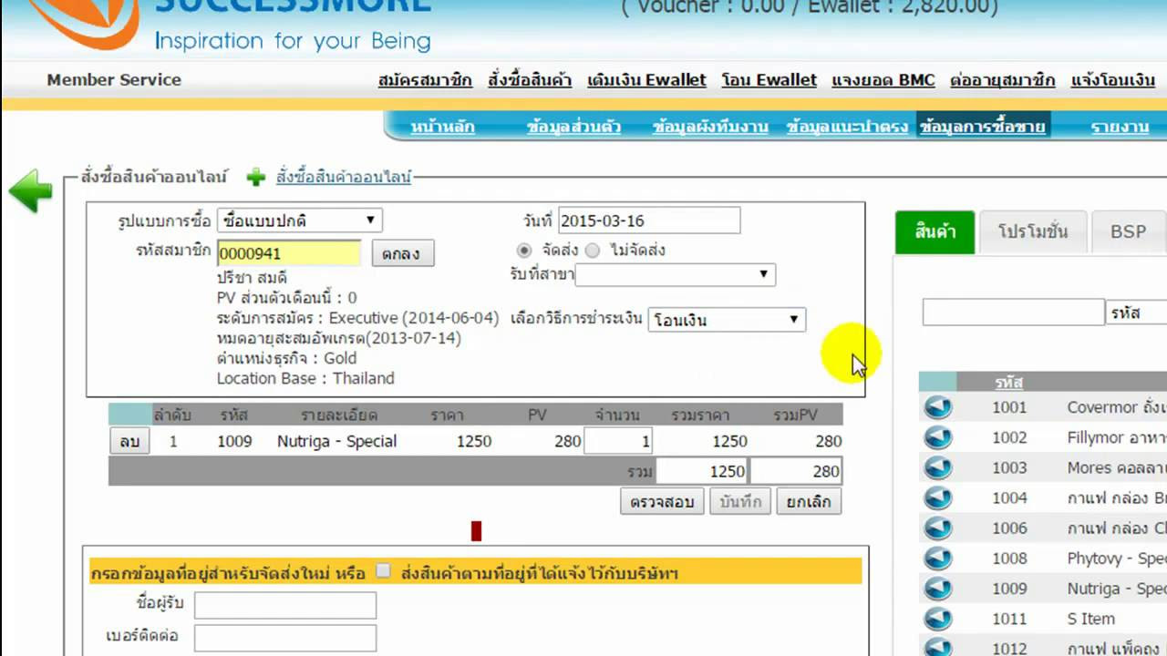Click the blue arrow icon for product 1004
Image resolution: width=1167 pixels, height=656 pixels.
(x=938, y=497)
